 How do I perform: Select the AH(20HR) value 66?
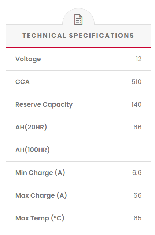[137, 127]
